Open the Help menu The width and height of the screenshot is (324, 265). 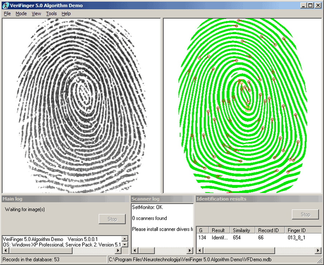(x=66, y=14)
